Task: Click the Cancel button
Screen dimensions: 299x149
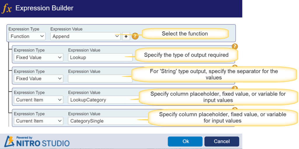Action: 222,141
